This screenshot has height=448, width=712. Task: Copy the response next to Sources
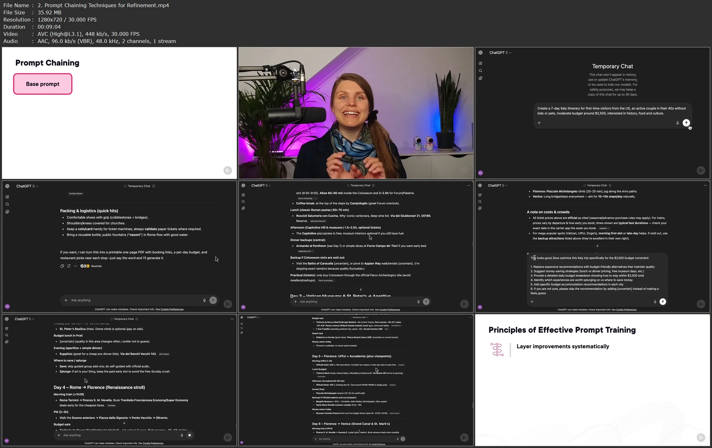62,266
